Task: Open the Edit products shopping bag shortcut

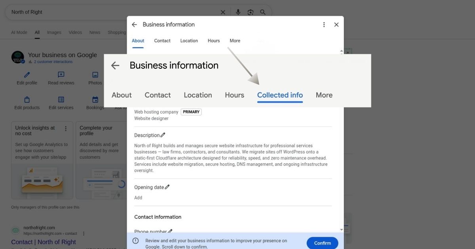Action: click(27, 103)
